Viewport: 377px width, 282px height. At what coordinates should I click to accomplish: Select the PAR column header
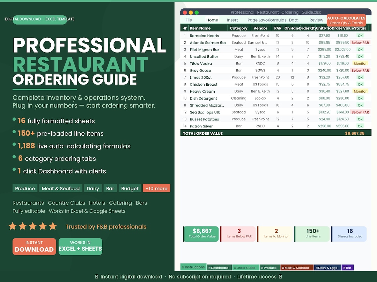[278, 28]
